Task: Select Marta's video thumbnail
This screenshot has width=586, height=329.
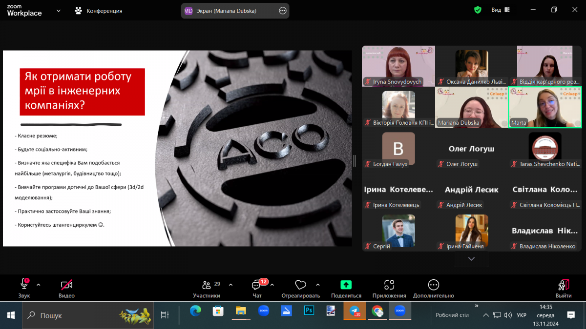Action: [x=544, y=107]
